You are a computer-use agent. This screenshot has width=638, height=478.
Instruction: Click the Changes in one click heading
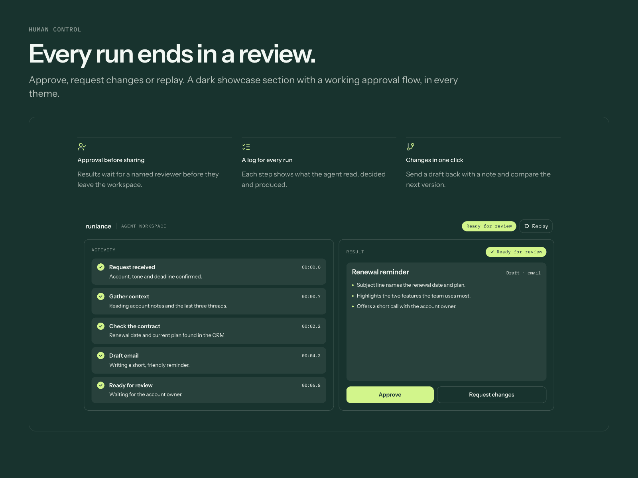(x=435, y=160)
